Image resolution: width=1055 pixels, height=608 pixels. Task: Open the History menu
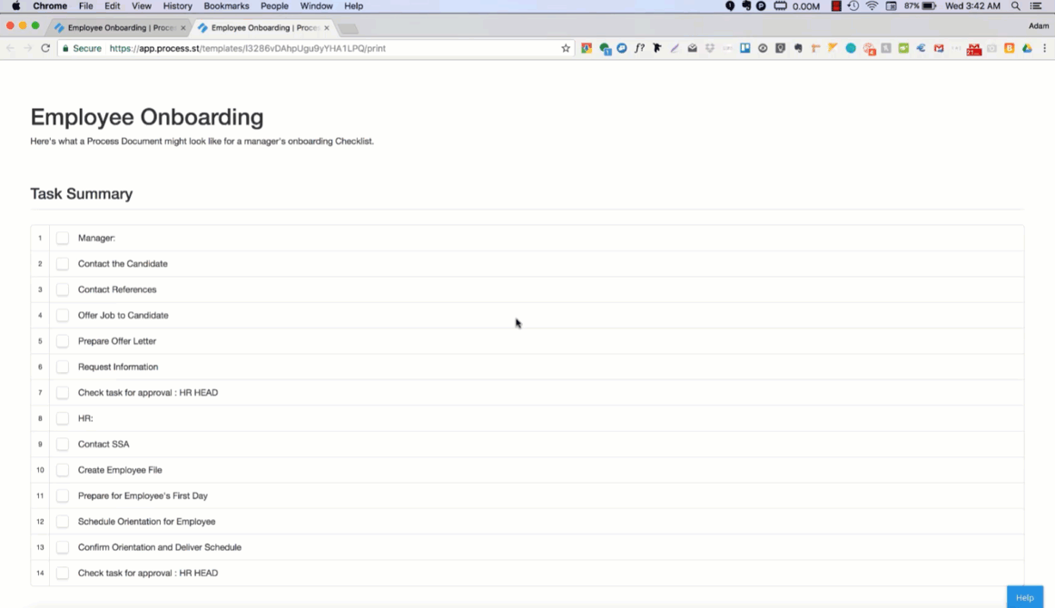click(x=178, y=6)
